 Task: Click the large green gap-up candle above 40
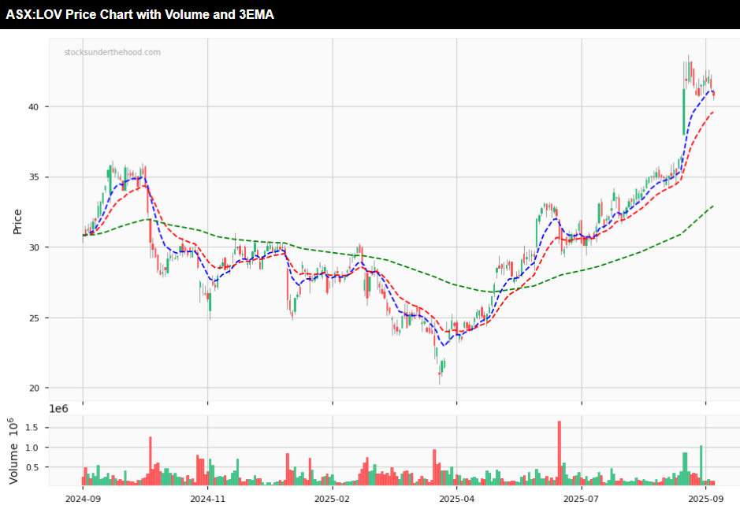(x=683, y=111)
